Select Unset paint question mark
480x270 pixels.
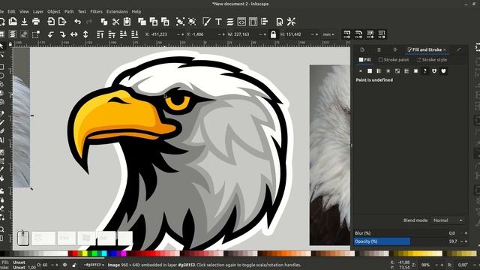[425, 71]
